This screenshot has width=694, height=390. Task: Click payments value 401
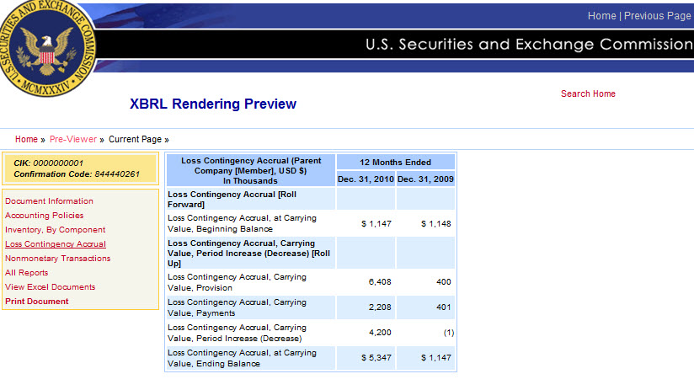[444, 307]
